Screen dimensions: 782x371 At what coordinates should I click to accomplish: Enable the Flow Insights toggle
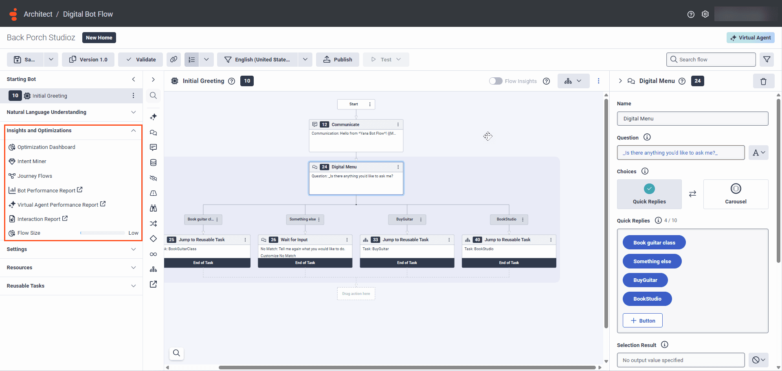click(496, 81)
